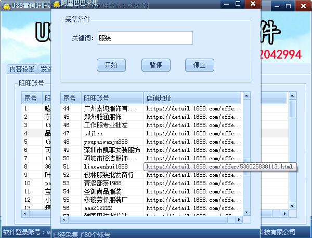Select row 50 项城市裕洁服饰...
312x238 pixels.
[151, 158]
